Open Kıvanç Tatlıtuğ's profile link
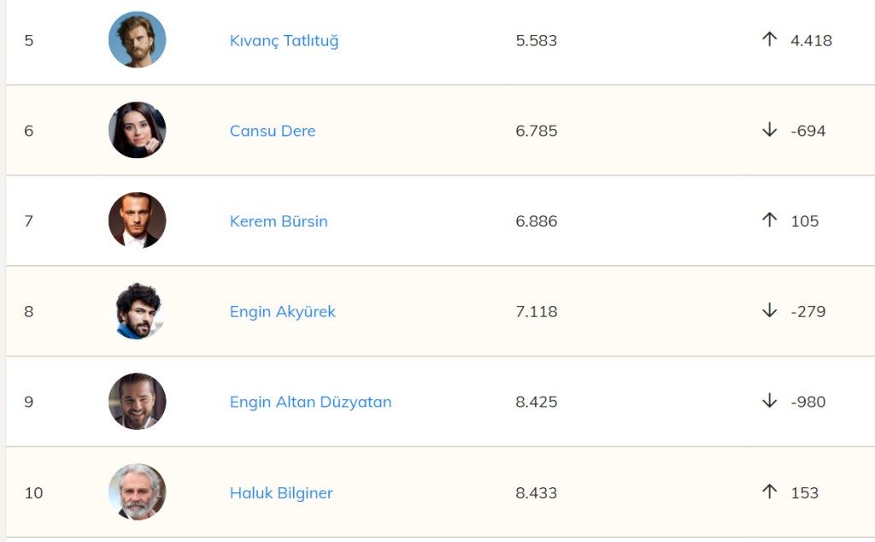The image size is (875, 542). click(x=284, y=40)
